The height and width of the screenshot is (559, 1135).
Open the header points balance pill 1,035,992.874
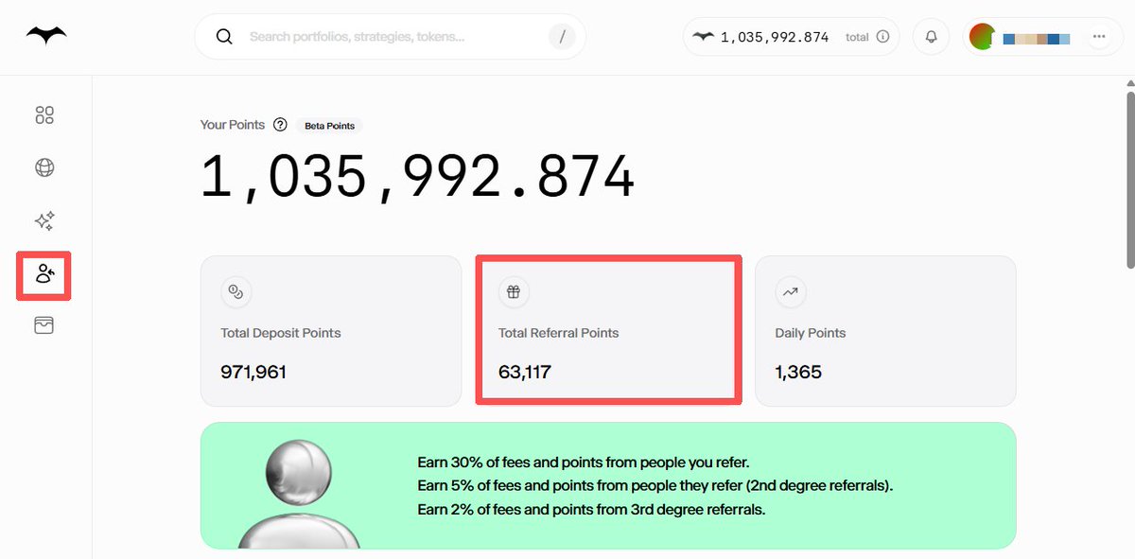click(x=791, y=37)
